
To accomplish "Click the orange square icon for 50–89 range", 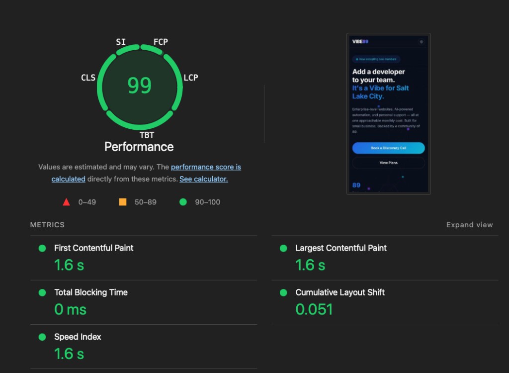I will (123, 202).
